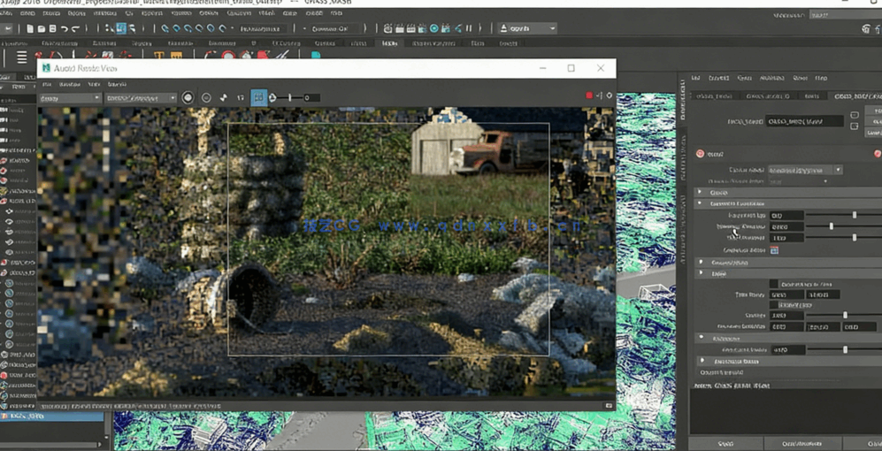Screen dimensions: 882x451
Task: Click the slider handle in Render View toolbar
Action: pyautogui.click(x=290, y=97)
